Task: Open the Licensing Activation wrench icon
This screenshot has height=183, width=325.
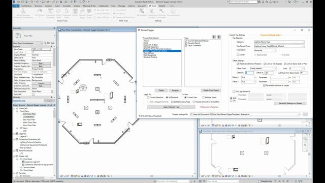Action: coord(161,11)
